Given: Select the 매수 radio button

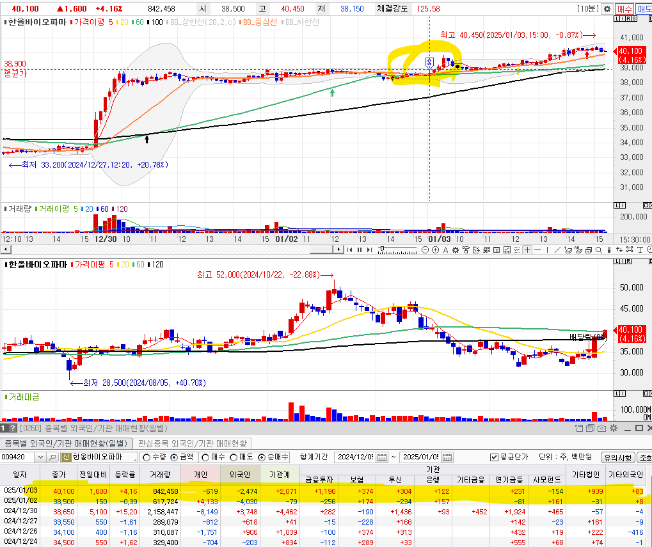Looking at the screenshot, I should click(205, 457).
